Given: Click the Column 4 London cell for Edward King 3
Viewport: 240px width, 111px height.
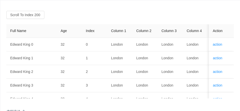Looking at the screenshot, I should pyautogui.click(x=192, y=85).
